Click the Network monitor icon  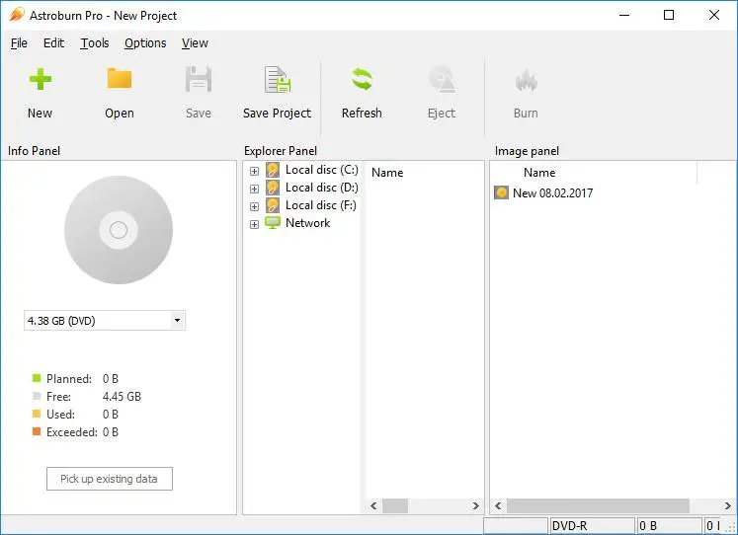pyautogui.click(x=273, y=223)
